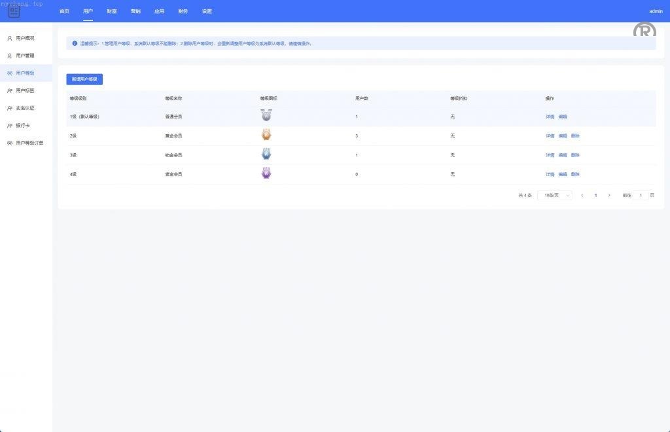Click the 新增用户等级 button
670x432 pixels.
click(84, 79)
